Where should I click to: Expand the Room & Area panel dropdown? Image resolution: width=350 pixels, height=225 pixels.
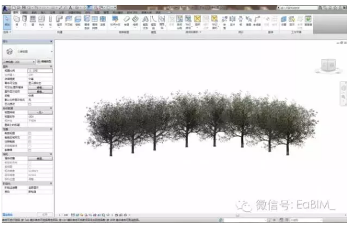coord(194,32)
